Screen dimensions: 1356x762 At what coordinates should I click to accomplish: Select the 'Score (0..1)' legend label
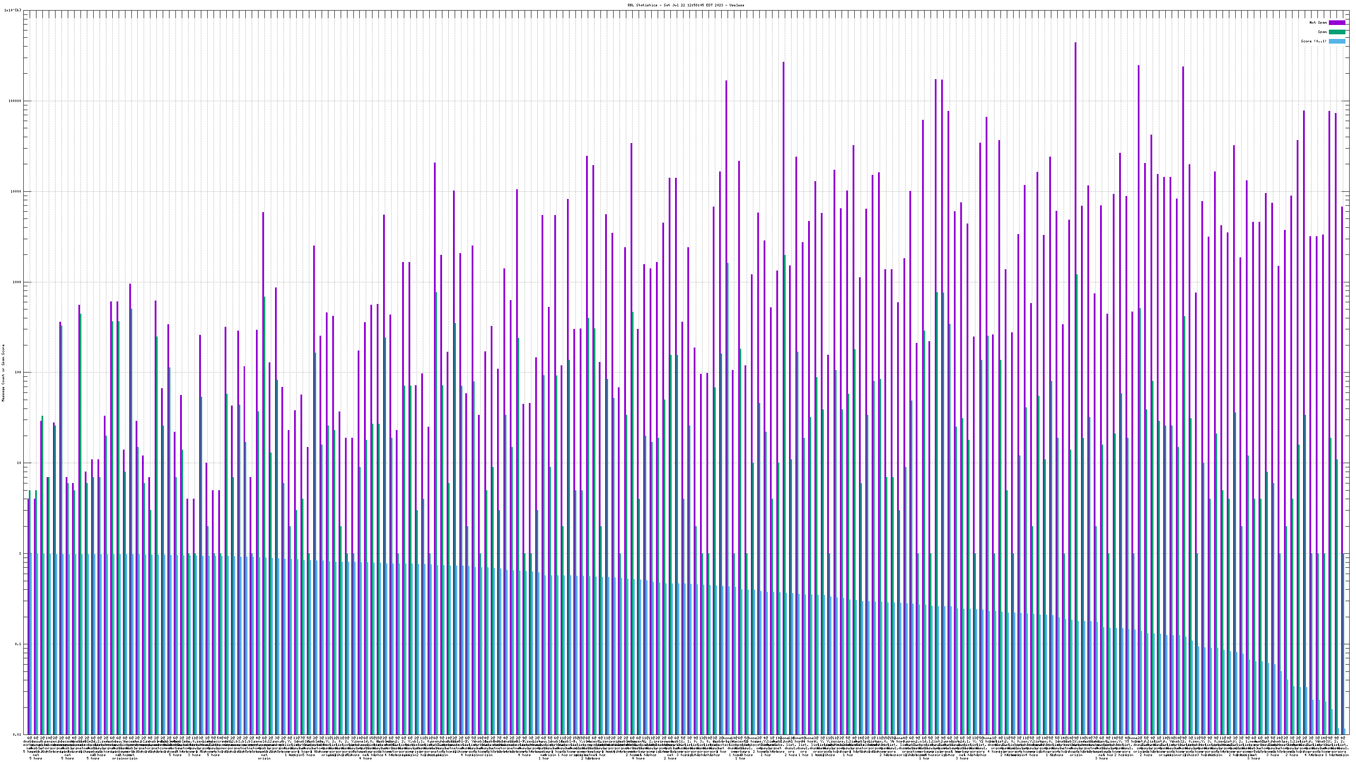[1313, 41]
